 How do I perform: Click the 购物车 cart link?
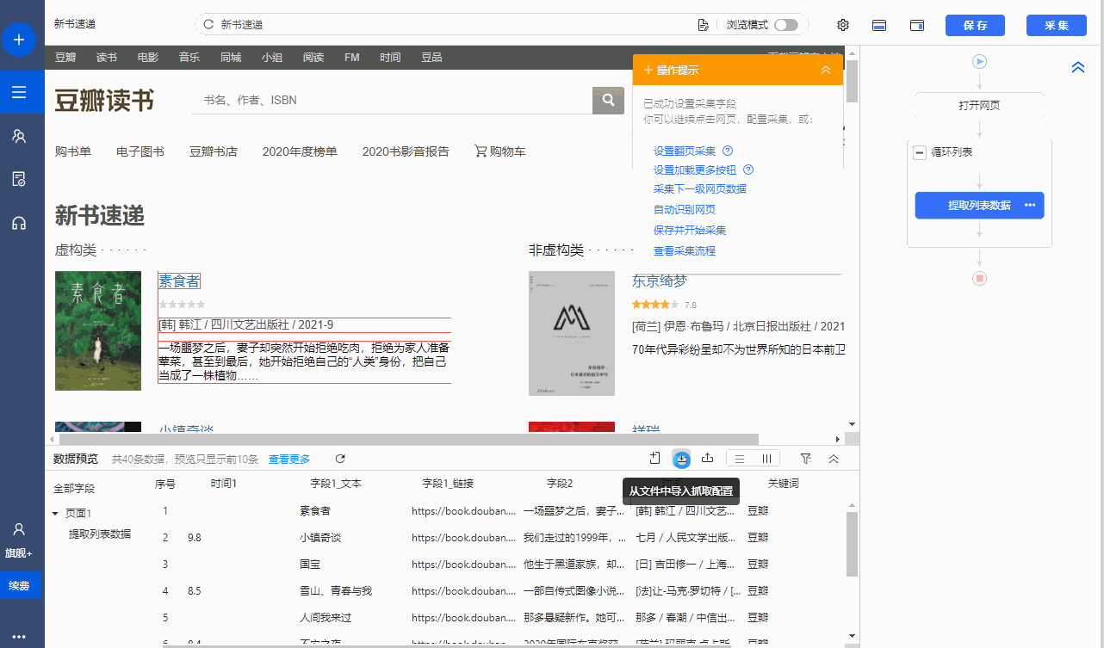pyautogui.click(x=500, y=151)
